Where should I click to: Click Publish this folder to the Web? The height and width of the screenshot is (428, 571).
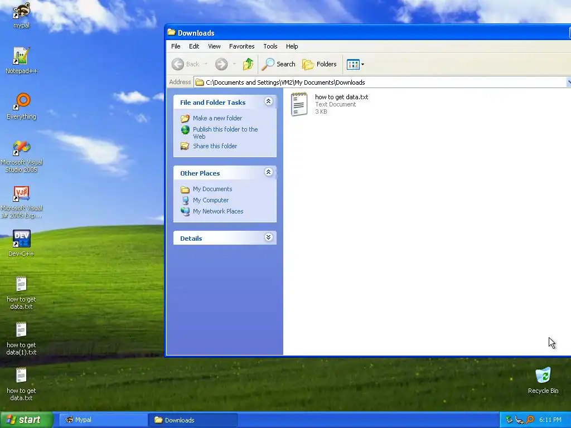[225, 133]
